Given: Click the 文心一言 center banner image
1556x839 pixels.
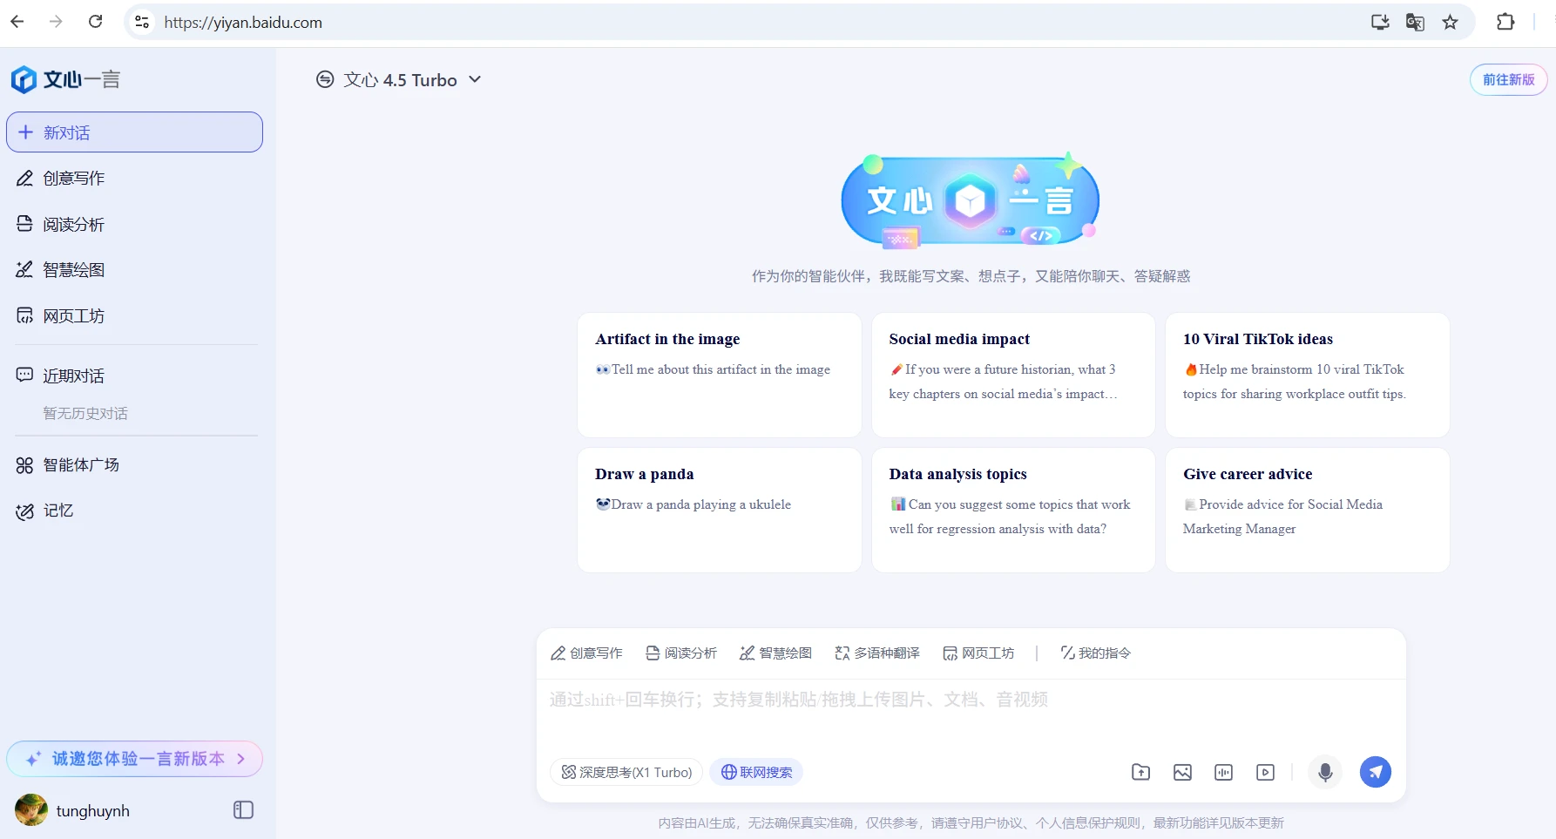Looking at the screenshot, I should [x=970, y=200].
